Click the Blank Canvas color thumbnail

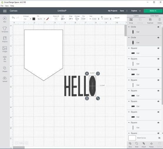(x=132, y=138)
